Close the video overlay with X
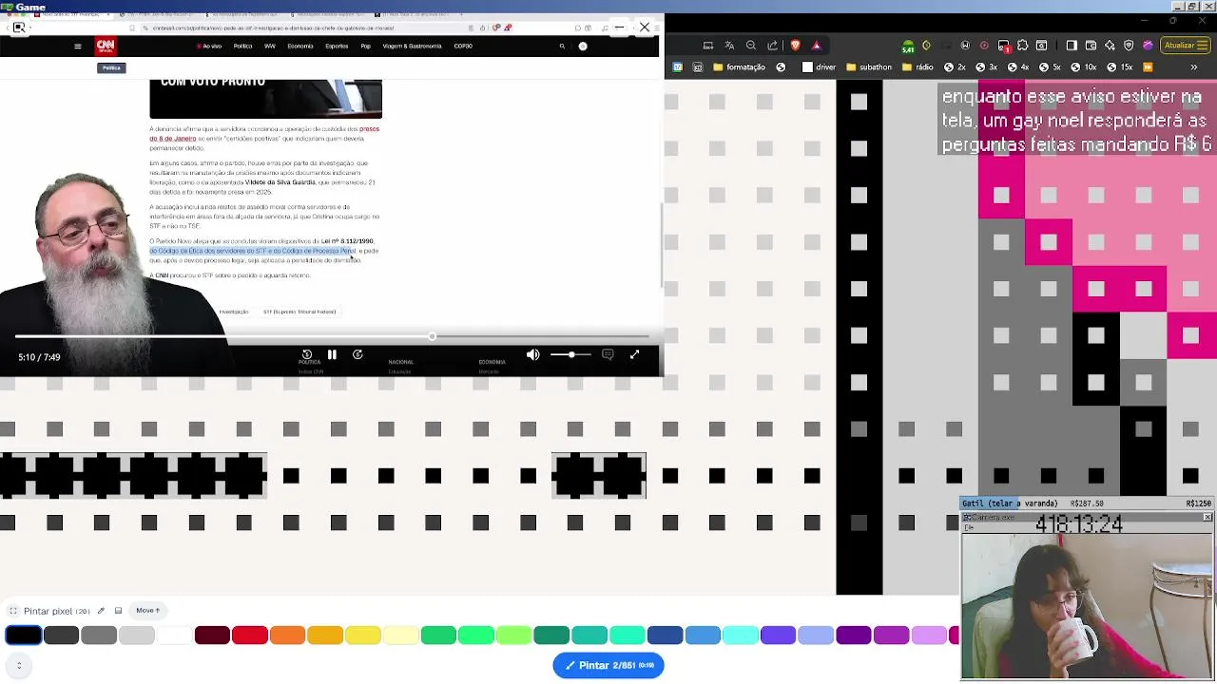 click(645, 28)
